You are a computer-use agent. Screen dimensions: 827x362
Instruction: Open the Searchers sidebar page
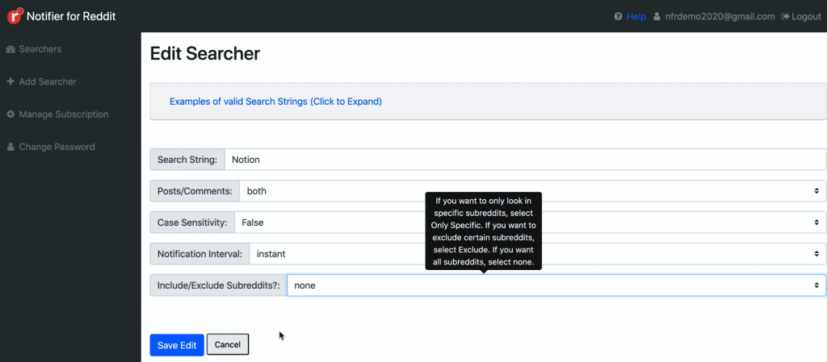click(40, 49)
